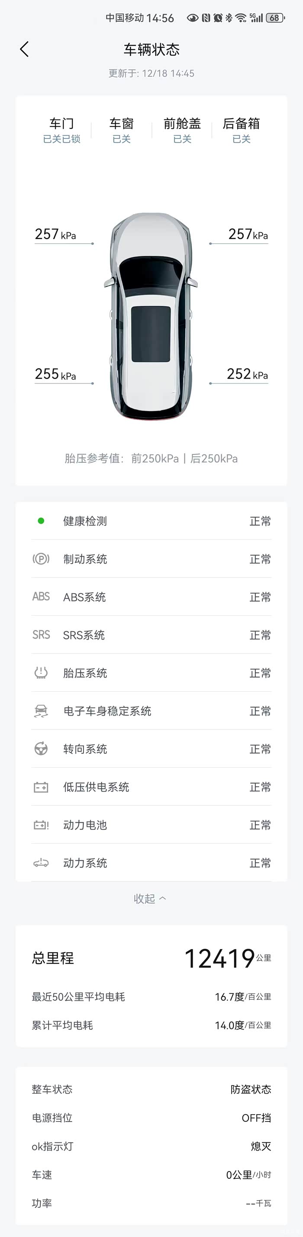Select the 车门 door status item
This screenshot has height=1237, width=303.
(x=62, y=130)
